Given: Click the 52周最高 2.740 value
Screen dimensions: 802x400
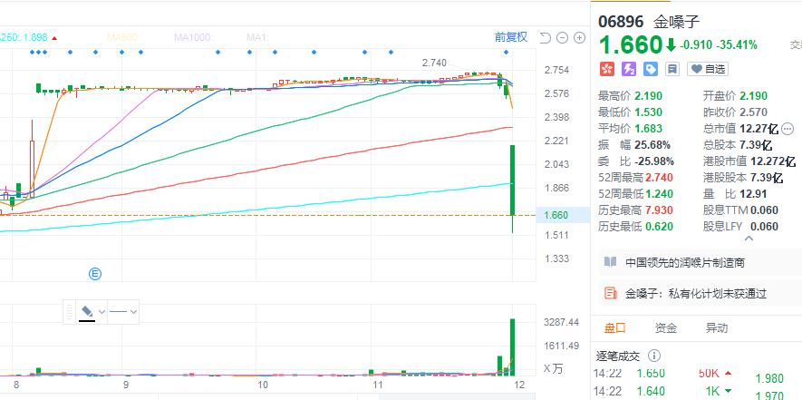Looking at the screenshot, I should click(660, 178).
